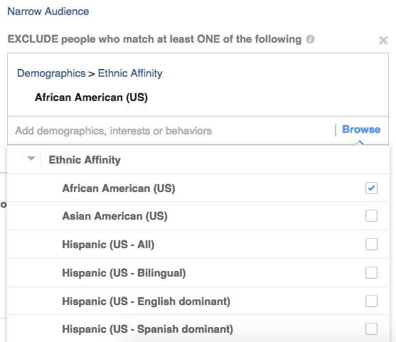Collapse the Ethnic Affinity category arrow
The image size is (396, 342).
tap(31, 159)
